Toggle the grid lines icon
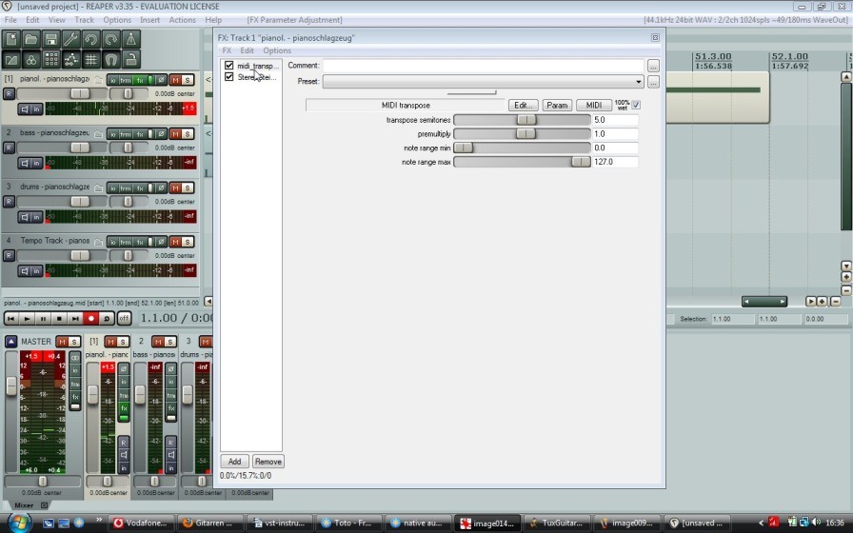 pyautogui.click(x=90, y=59)
